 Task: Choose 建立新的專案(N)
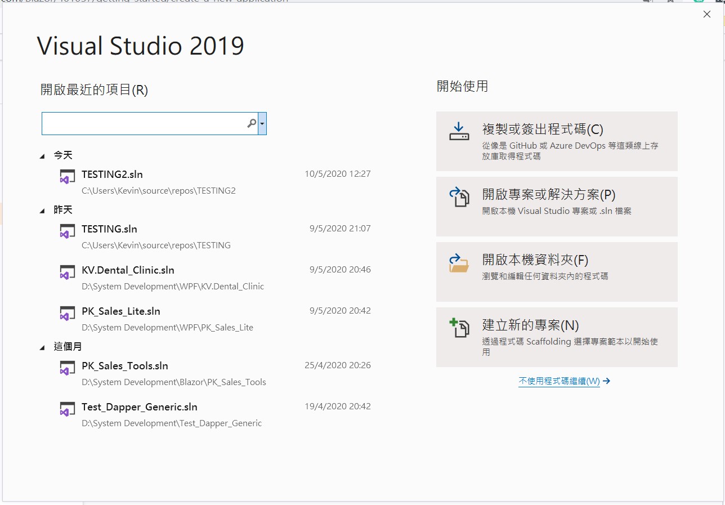pos(557,337)
